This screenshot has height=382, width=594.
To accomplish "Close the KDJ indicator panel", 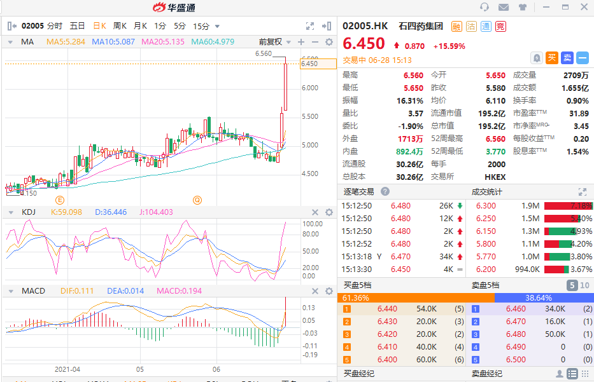I will point(315,212).
